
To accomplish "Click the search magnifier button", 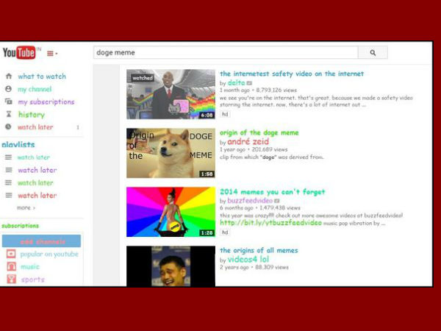I will tap(373, 53).
